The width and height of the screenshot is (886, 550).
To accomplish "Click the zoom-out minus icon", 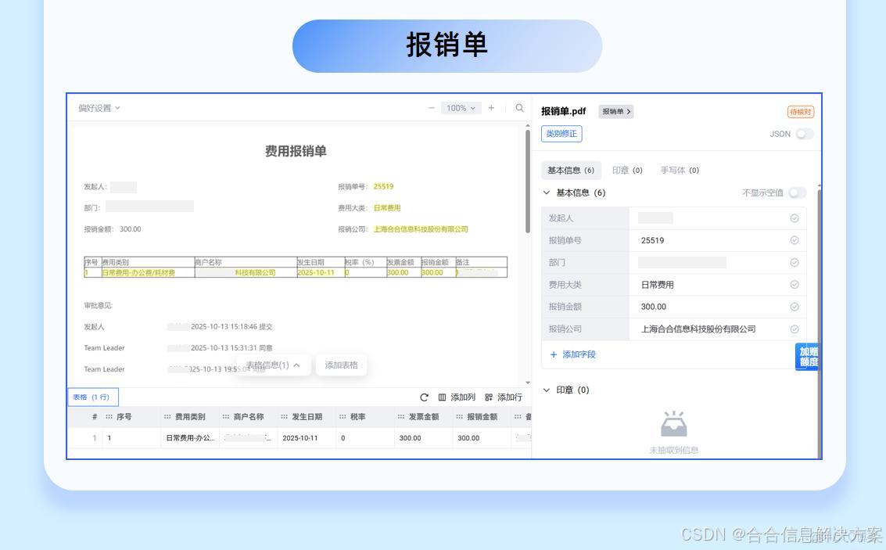I will 430,108.
